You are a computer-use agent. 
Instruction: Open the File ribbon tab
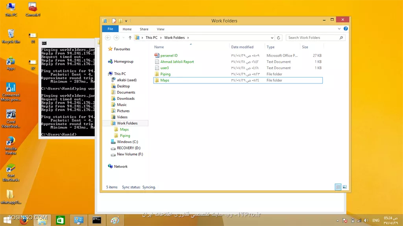[x=110, y=29]
